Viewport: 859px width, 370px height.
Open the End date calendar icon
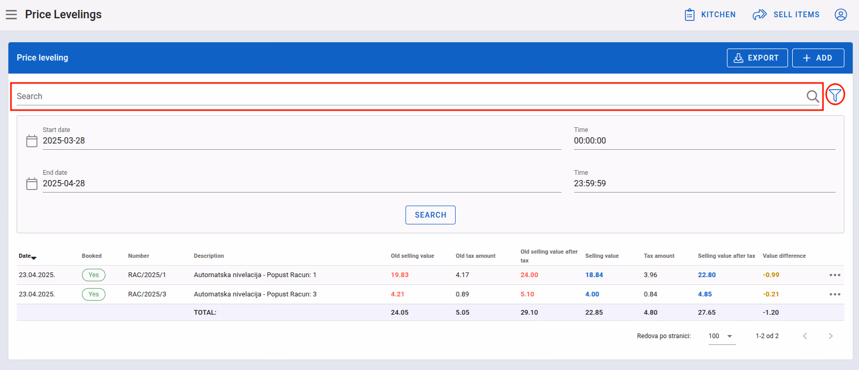pos(32,184)
